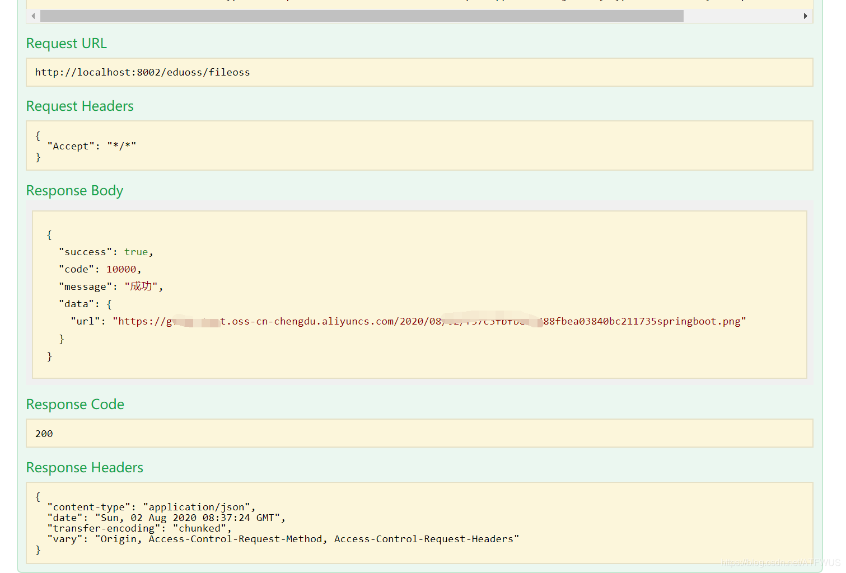The image size is (846, 573).
Task: Click the horizontal scrollbar right arrow
Action: (805, 16)
